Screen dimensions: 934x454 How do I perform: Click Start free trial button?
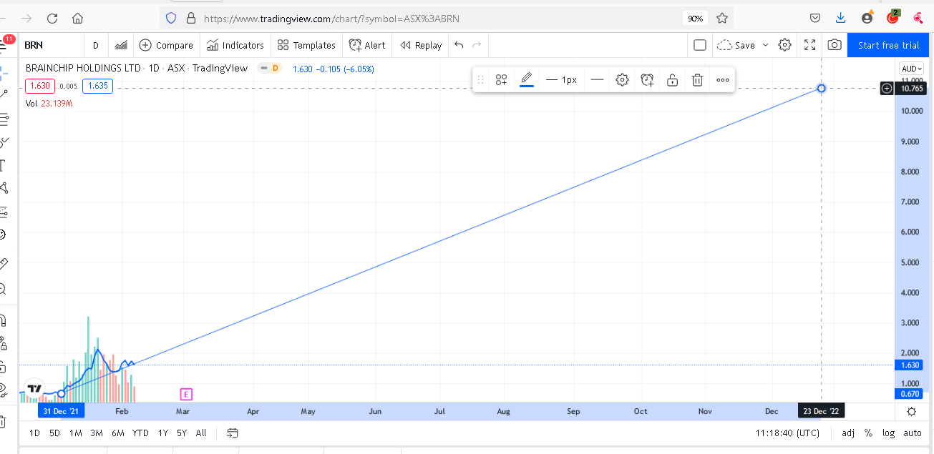coord(888,45)
